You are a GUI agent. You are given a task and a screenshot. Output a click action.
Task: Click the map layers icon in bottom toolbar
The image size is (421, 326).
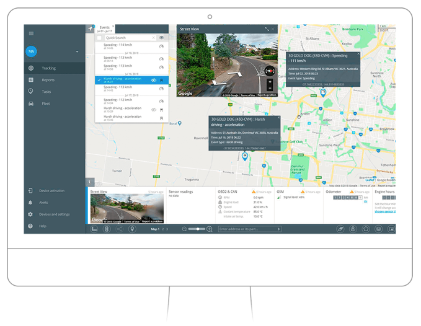(378, 229)
